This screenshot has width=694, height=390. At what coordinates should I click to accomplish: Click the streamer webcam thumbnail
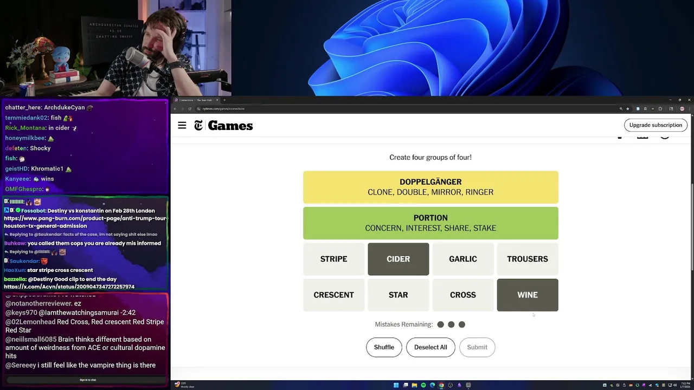(115, 48)
